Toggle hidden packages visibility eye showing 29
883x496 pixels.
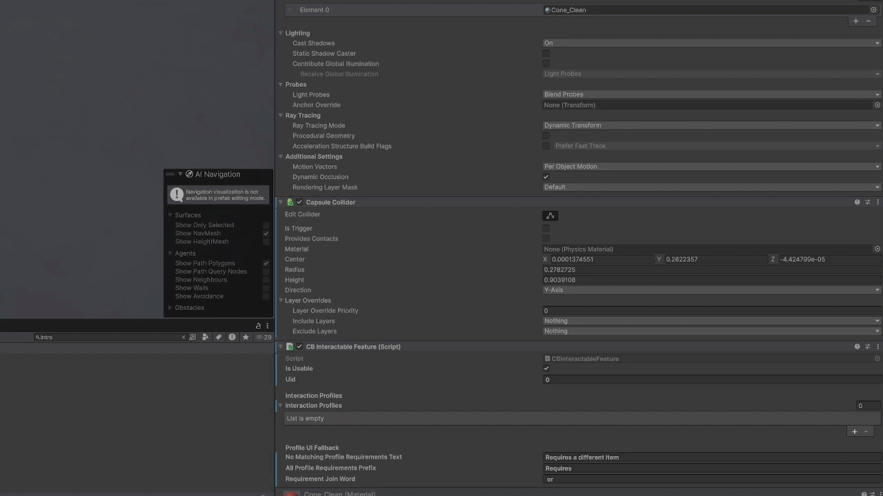[x=264, y=337]
